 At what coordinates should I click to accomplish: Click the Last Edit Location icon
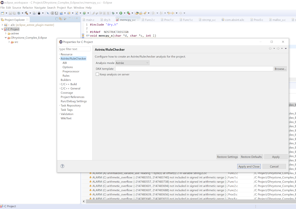tap(169, 13)
